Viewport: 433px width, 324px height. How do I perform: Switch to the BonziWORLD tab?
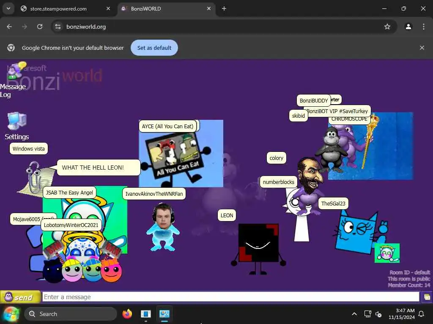click(166, 9)
